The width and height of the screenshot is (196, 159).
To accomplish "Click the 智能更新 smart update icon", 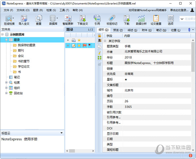I will (68, 20).
